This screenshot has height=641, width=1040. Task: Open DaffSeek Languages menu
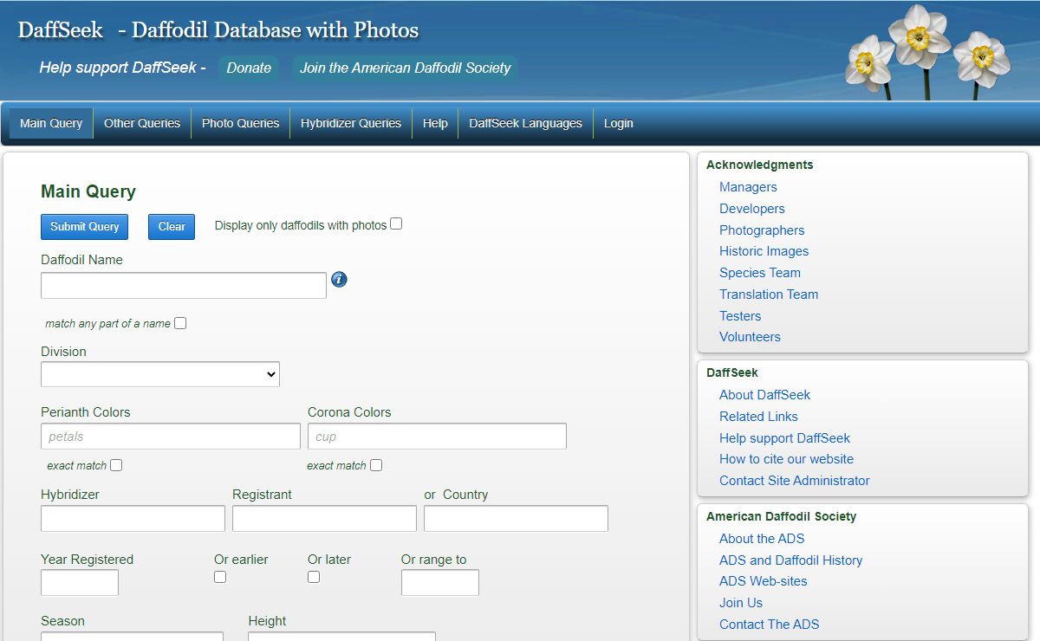[526, 123]
